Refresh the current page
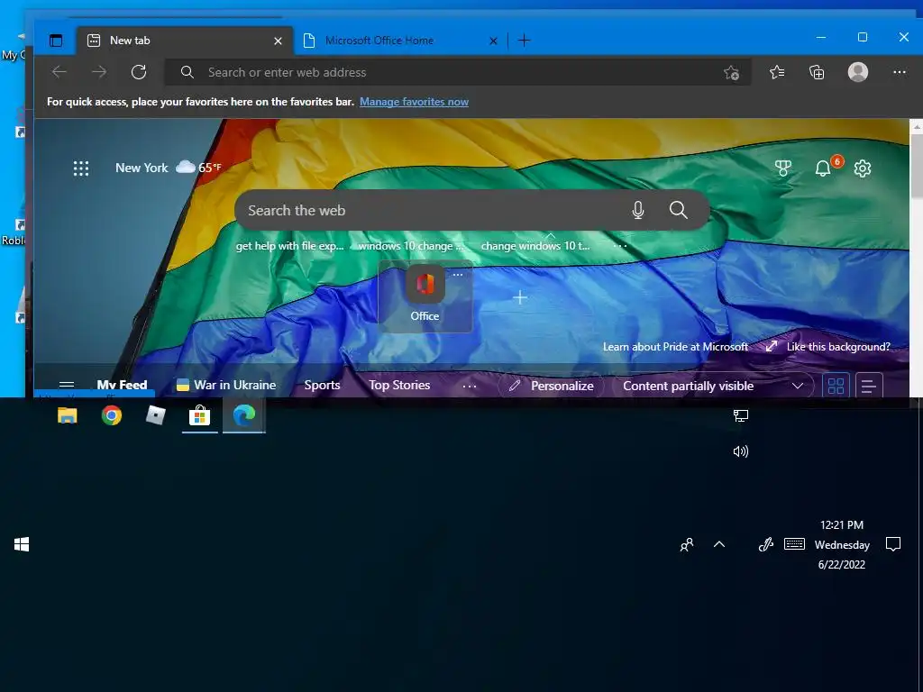 pyautogui.click(x=139, y=72)
